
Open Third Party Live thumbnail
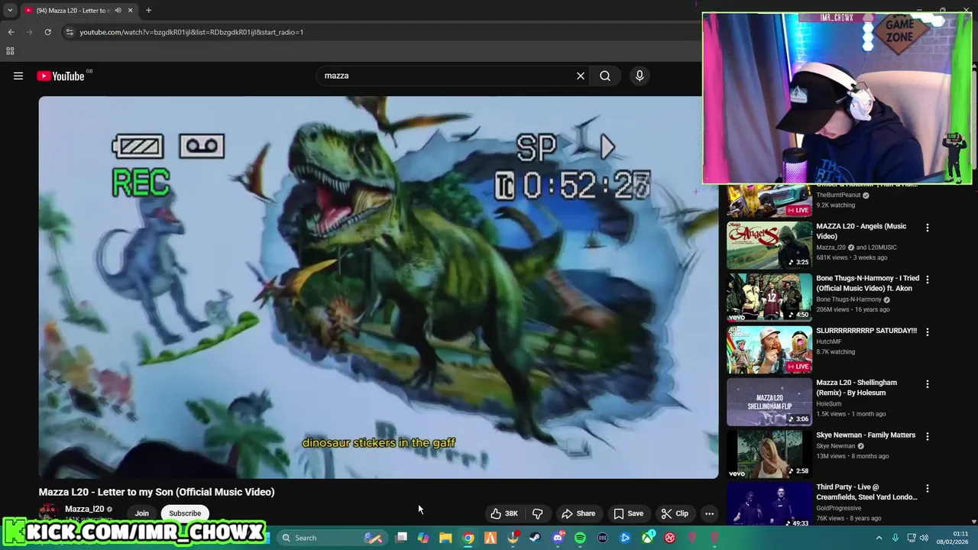coord(769,504)
